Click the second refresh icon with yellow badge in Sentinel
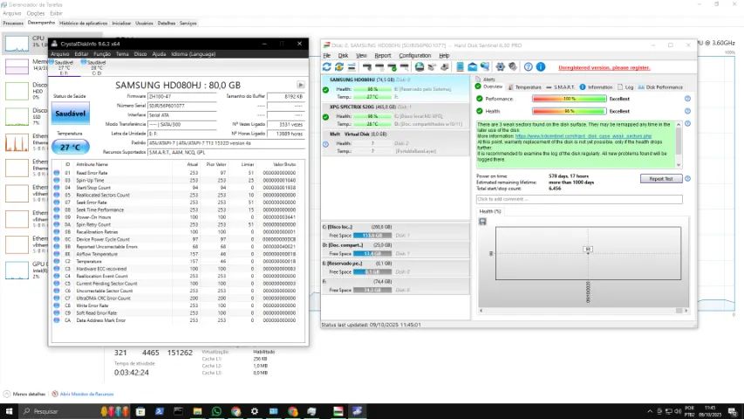Screen dimensions: 744x419 pos(338,67)
